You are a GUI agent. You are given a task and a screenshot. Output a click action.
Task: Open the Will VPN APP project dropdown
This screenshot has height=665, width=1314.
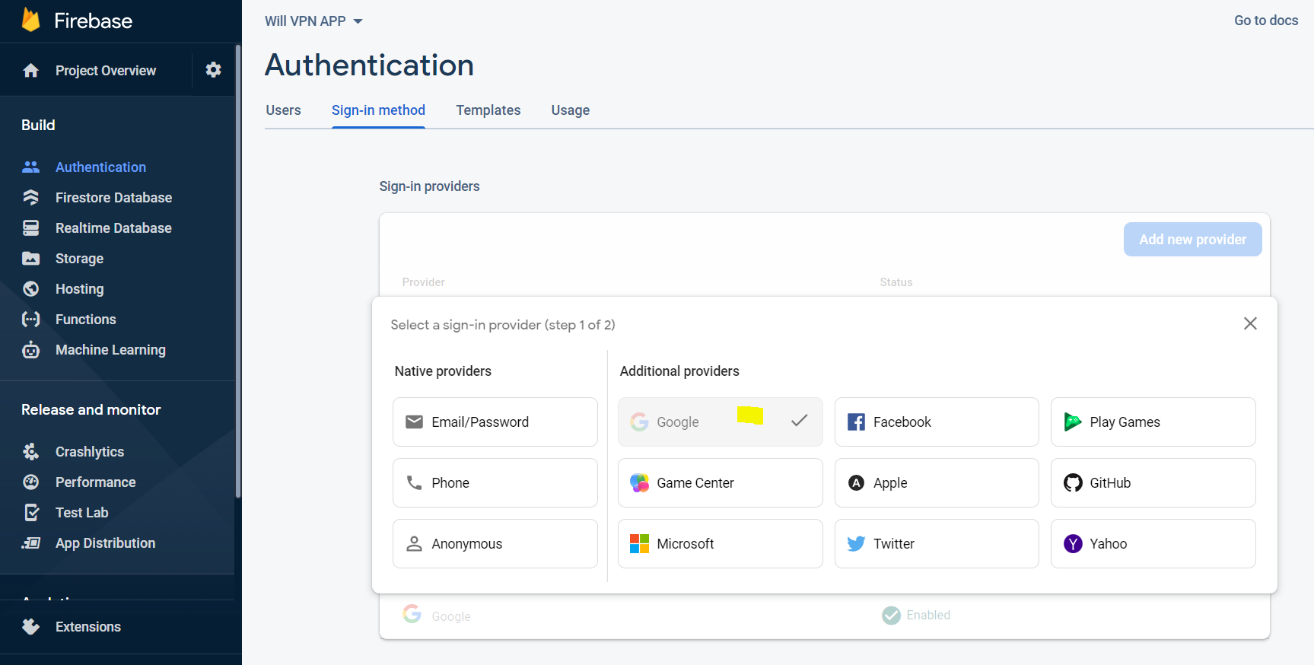point(313,21)
